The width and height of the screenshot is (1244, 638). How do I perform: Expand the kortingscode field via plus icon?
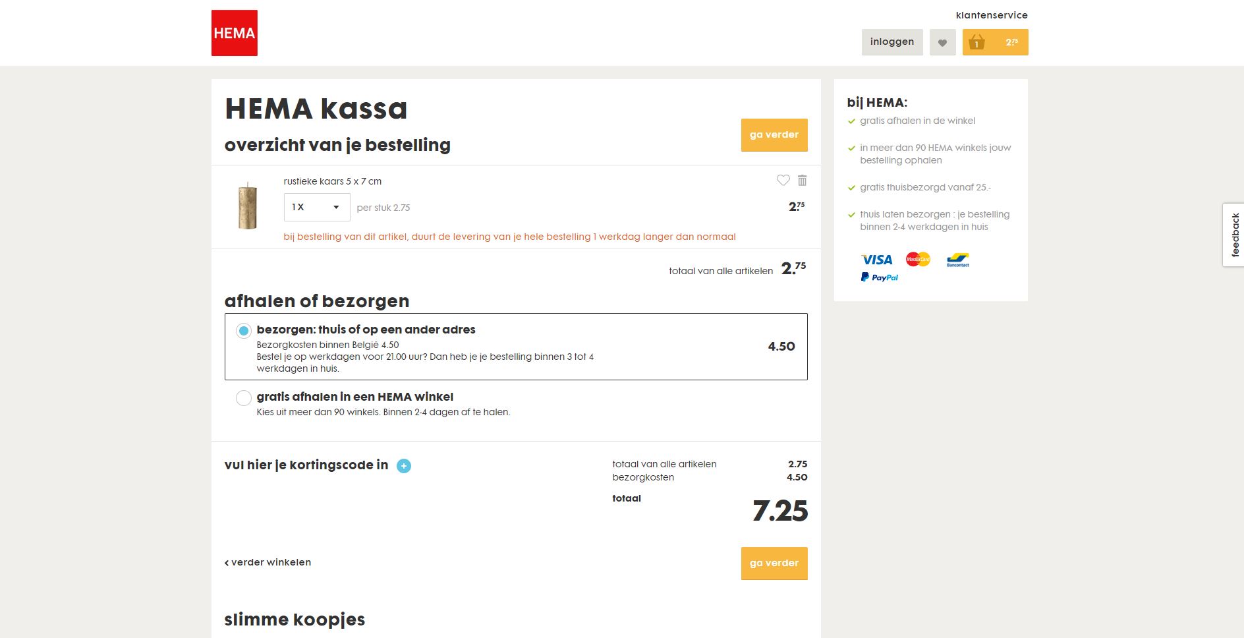tap(404, 465)
